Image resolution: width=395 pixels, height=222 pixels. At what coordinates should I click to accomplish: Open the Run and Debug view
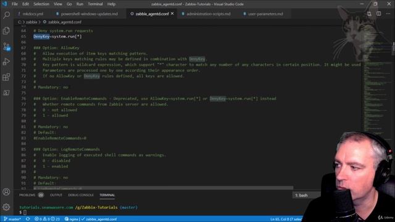[x=6, y=62]
